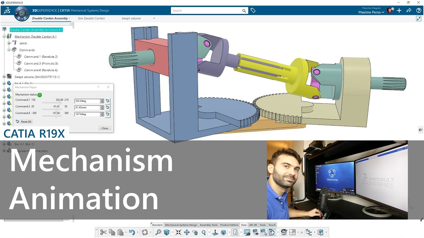Click the plus Add icon in top bar

(399, 11)
